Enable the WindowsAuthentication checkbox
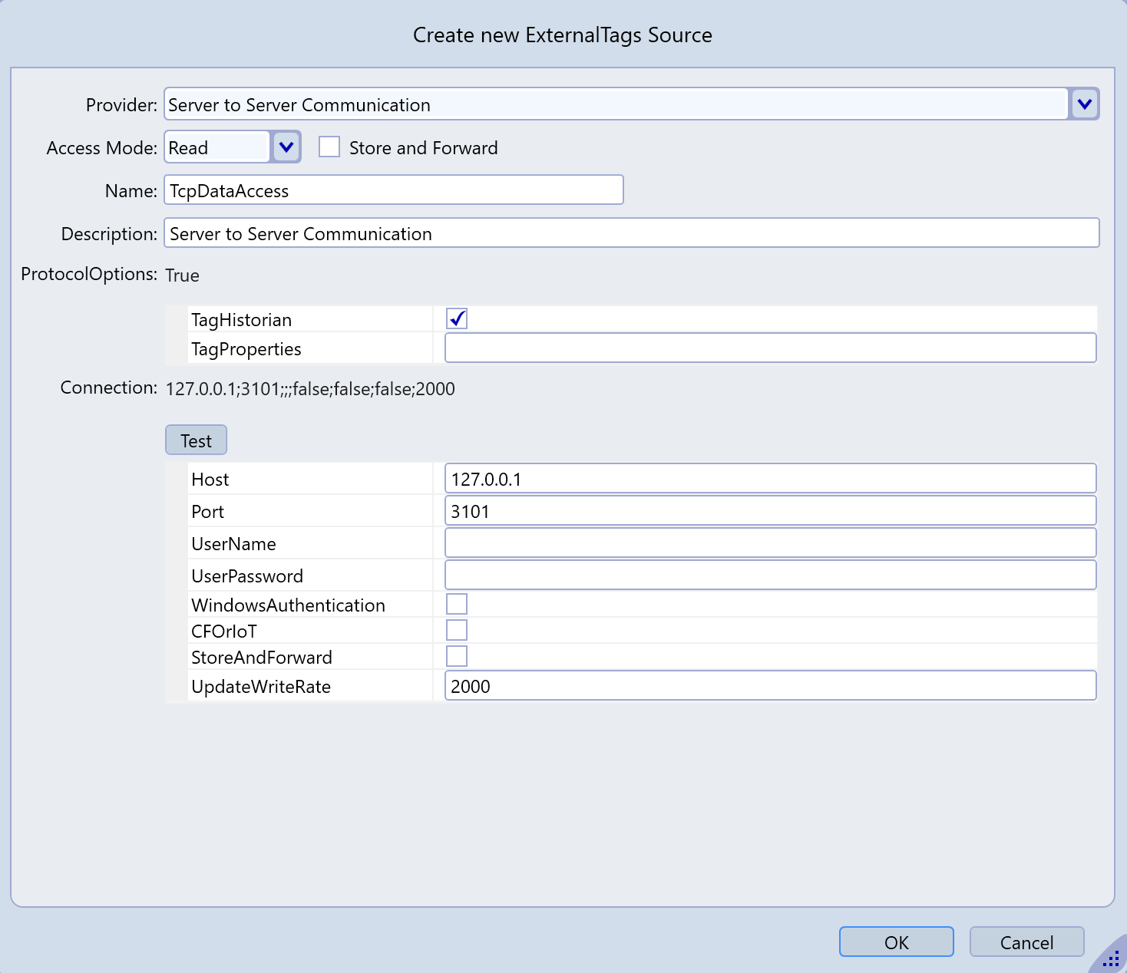The height and width of the screenshot is (973, 1127). pos(457,605)
